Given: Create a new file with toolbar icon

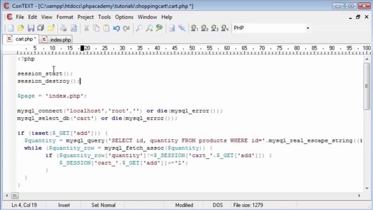Looking at the screenshot, I should click(x=11, y=28).
